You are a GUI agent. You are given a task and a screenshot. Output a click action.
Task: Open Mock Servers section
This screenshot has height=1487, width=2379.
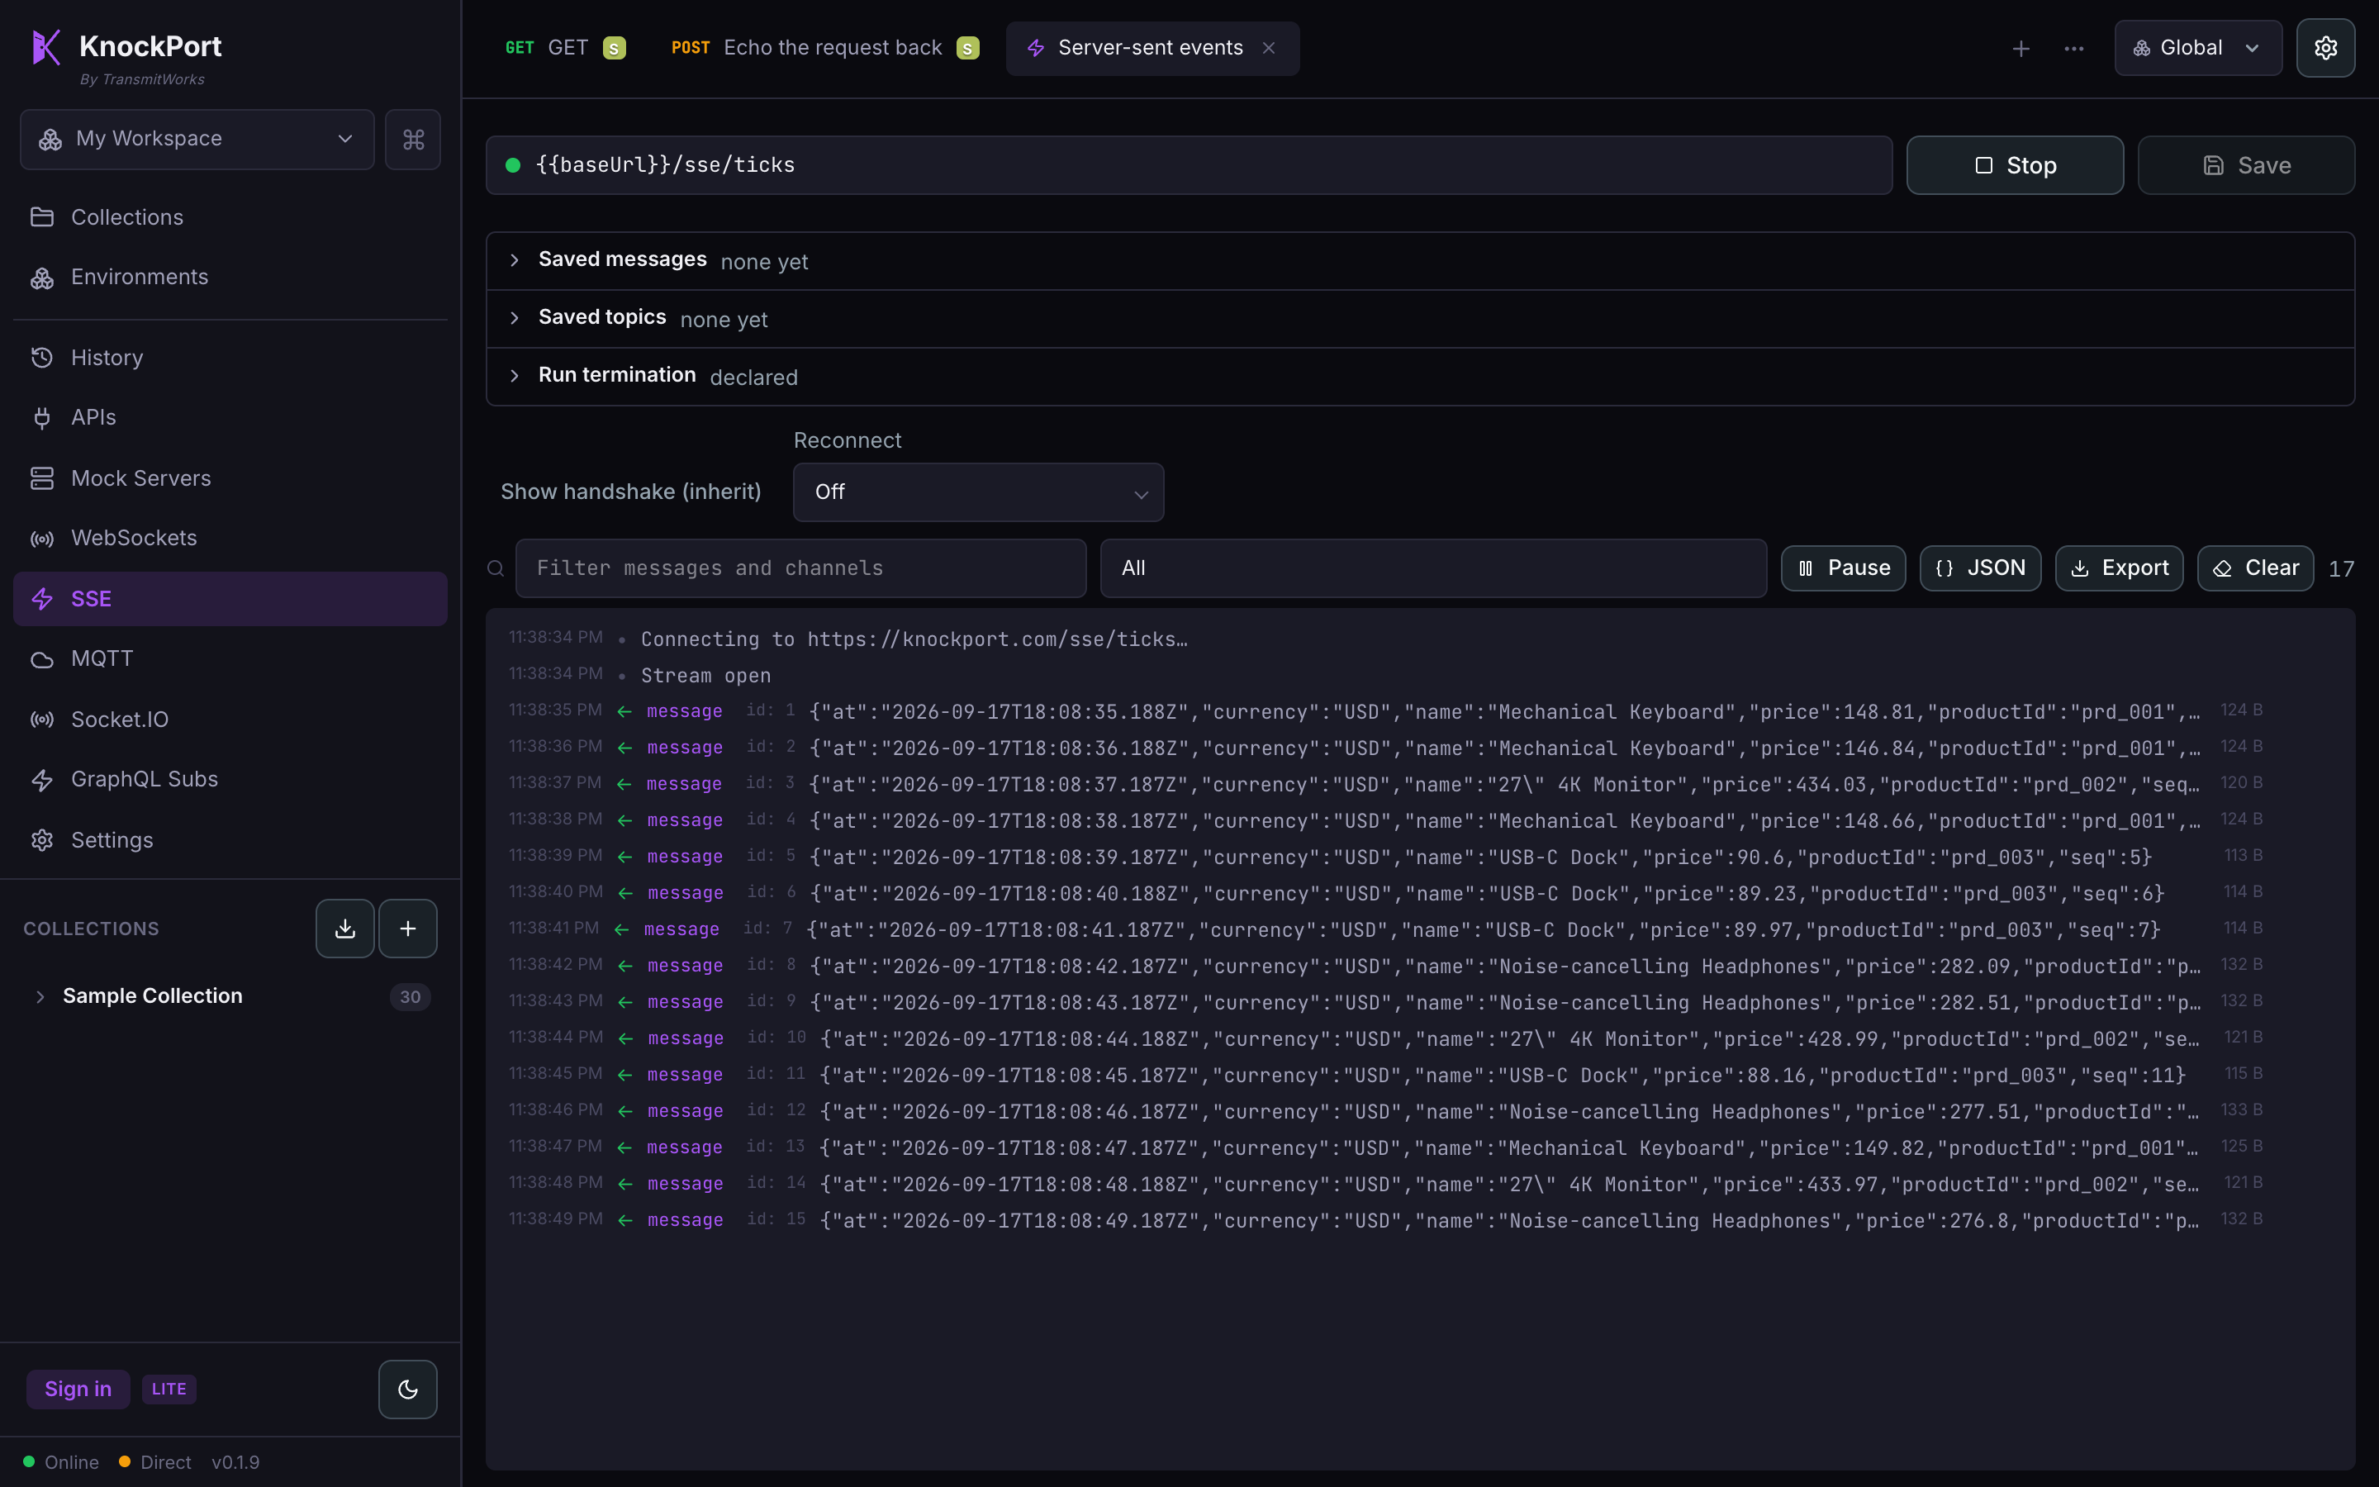coord(230,478)
